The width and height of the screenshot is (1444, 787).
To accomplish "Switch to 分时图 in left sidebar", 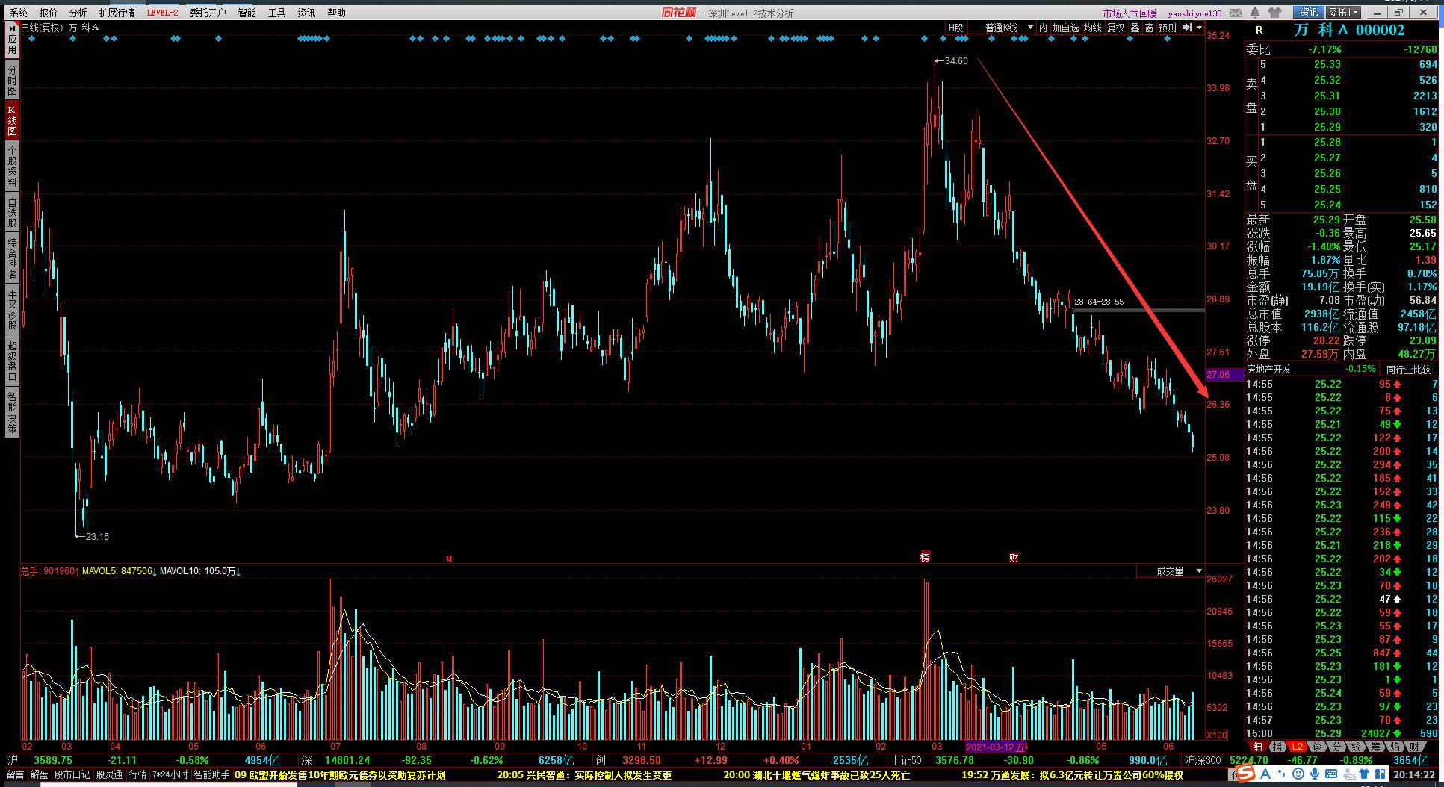I will click(12, 80).
